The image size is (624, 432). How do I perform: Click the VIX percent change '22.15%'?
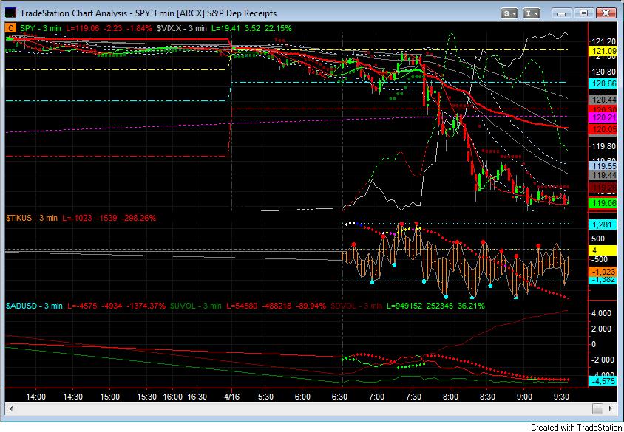click(x=277, y=28)
